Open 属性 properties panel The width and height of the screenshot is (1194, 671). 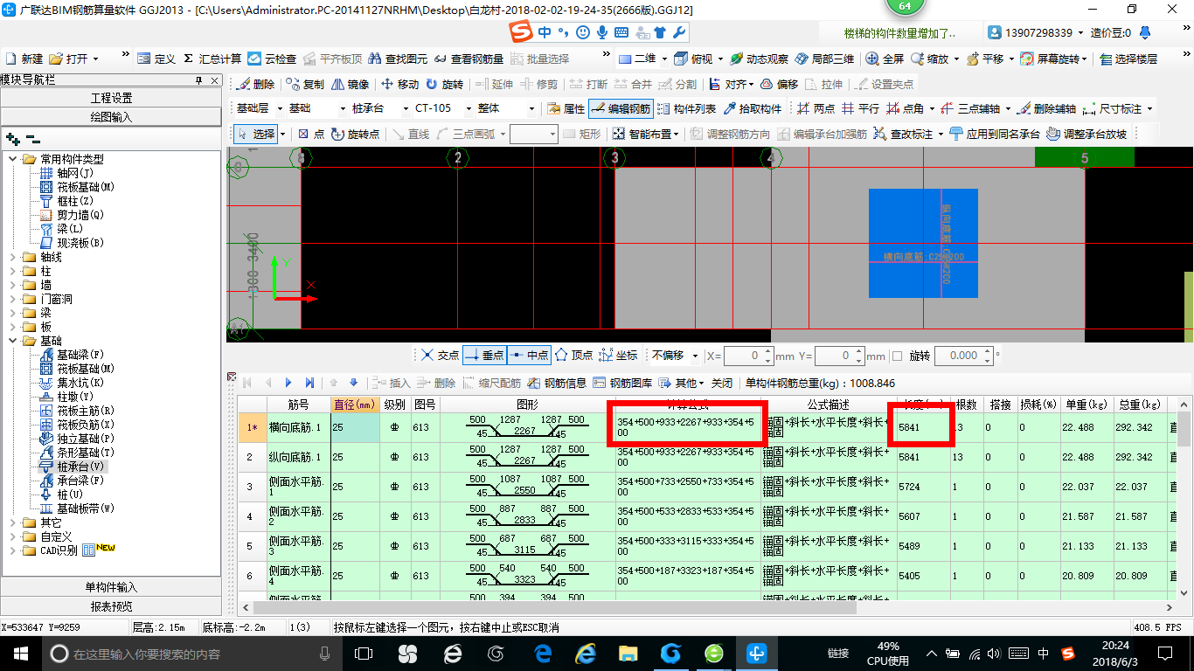[x=566, y=109]
